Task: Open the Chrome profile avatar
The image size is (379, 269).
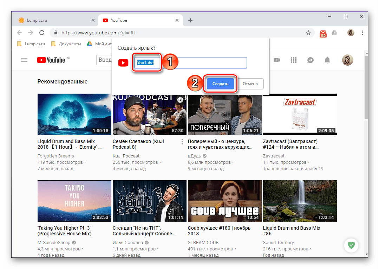Action: (351, 33)
